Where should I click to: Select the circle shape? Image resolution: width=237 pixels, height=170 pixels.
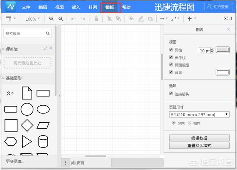tap(27, 109)
